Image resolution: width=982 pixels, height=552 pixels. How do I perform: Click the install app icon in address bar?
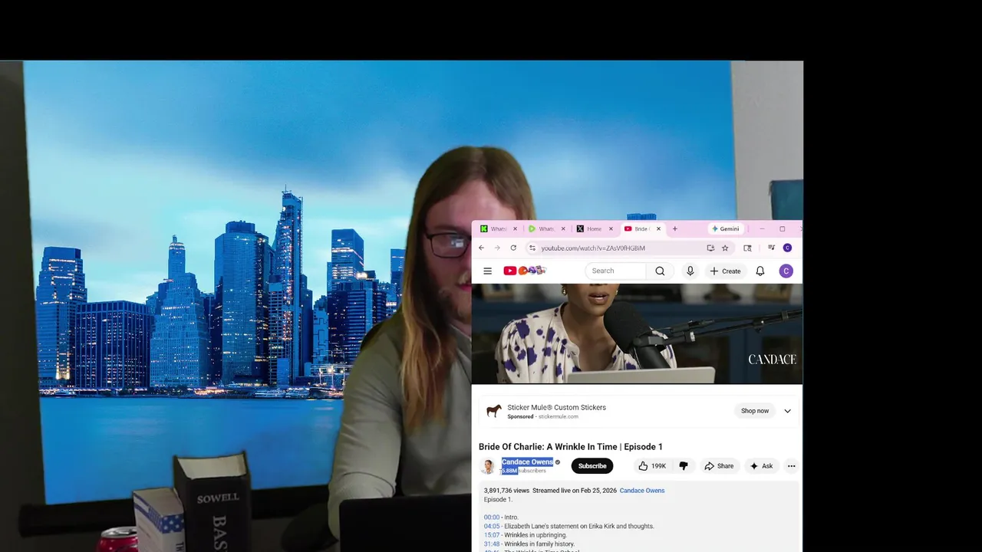point(710,248)
